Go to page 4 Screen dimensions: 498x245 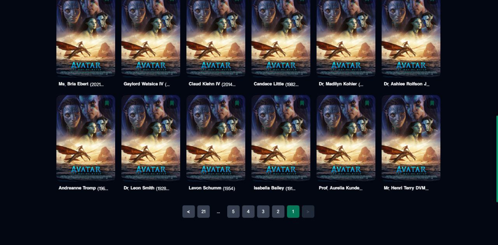pyautogui.click(x=248, y=212)
